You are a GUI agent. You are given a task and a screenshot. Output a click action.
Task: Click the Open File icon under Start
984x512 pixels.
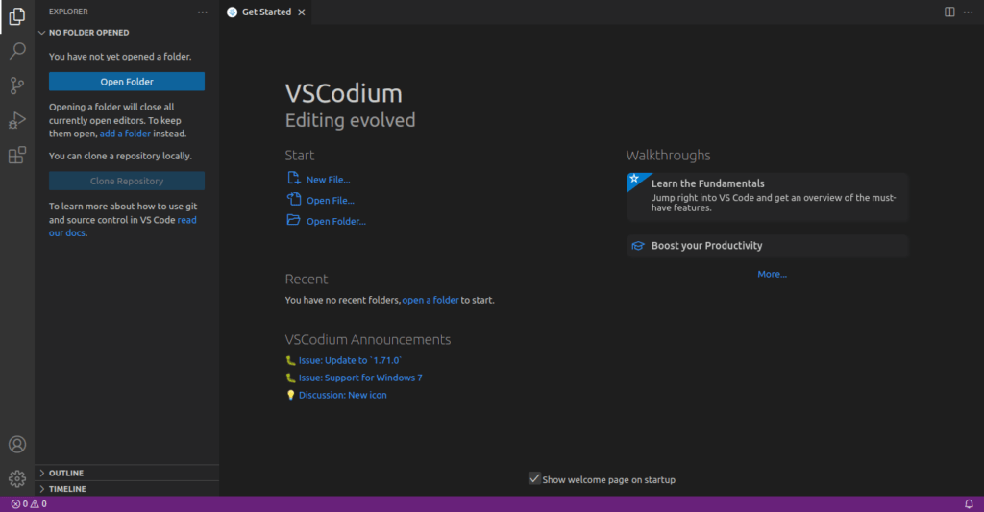[294, 199]
